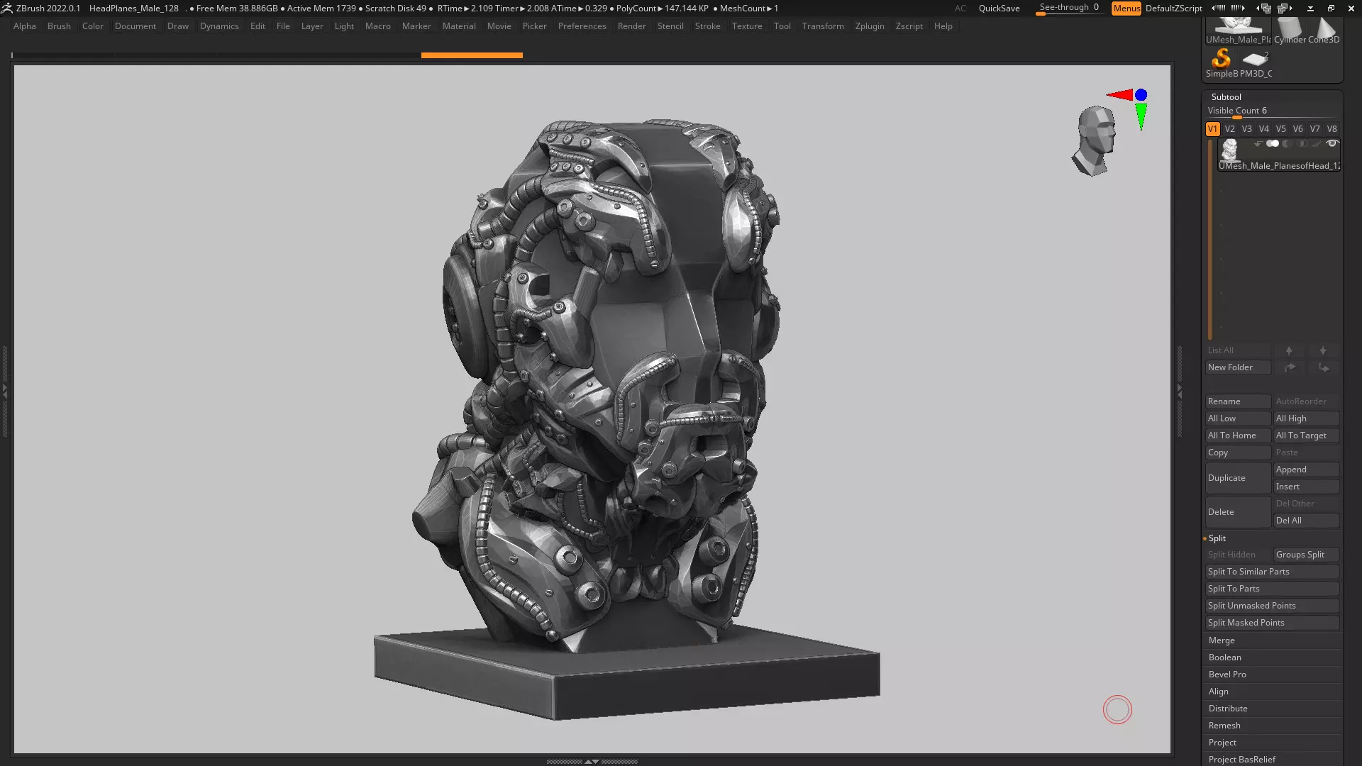Open the Preferences menu
This screenshot has width=1362, height=766.
[582, 26]
